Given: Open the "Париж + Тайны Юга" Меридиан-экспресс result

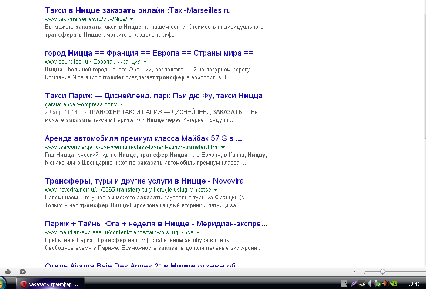Looking at the screenshot, I should pyautogui.click(x=156, y=224).
